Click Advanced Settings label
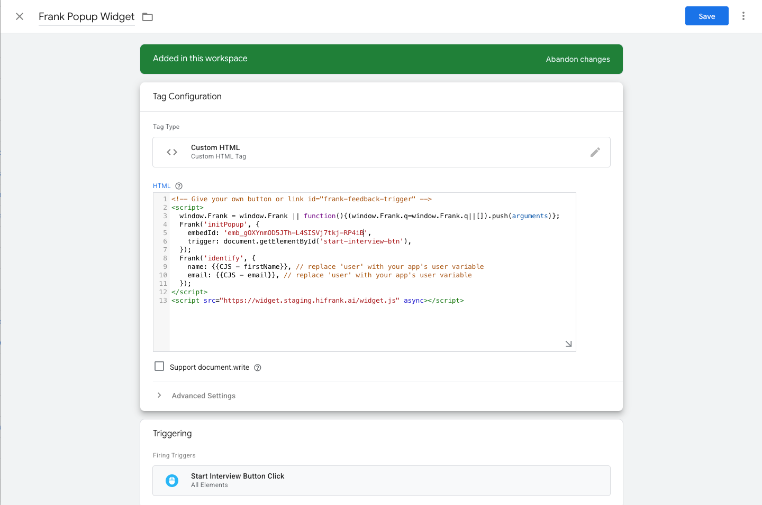The image size is (762, 505). tap(204, 396)
